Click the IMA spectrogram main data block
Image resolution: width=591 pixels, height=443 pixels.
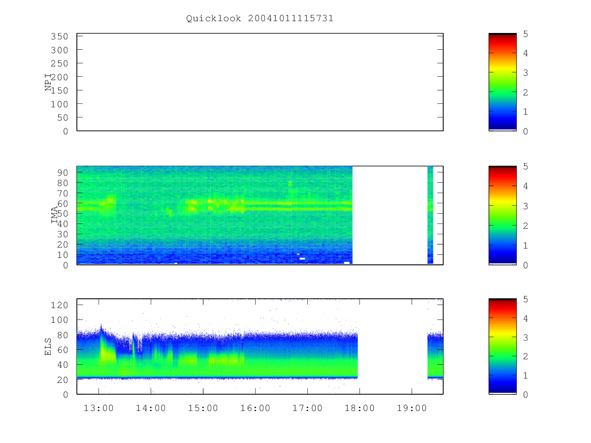[215, 215]
